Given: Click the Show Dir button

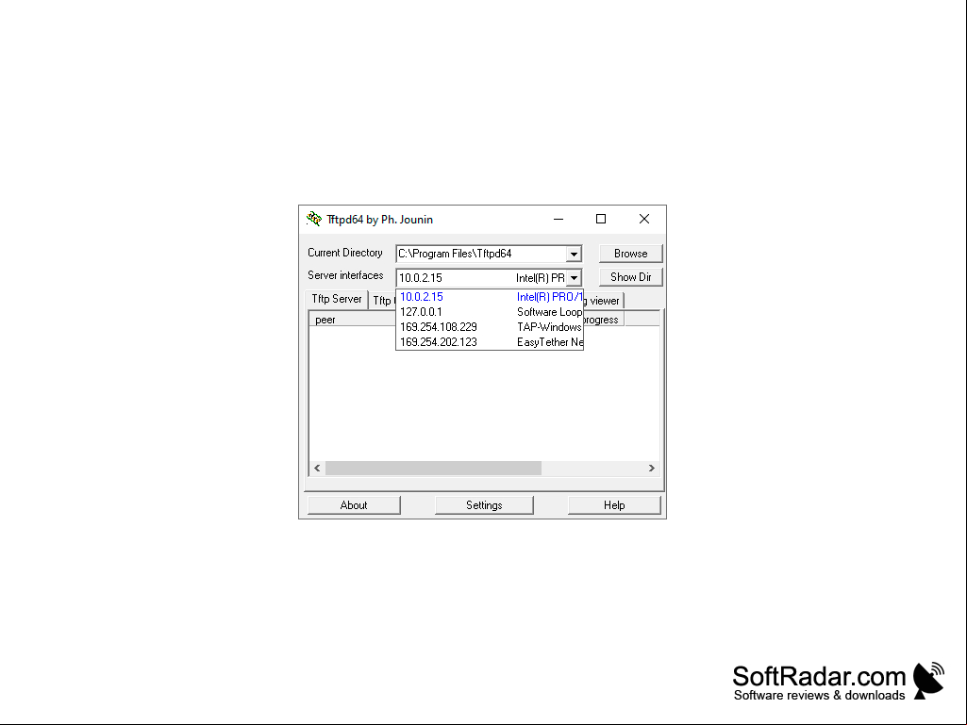Looking at the screenshot, I should (630, 277).
